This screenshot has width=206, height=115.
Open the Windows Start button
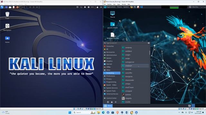point(70,112)
